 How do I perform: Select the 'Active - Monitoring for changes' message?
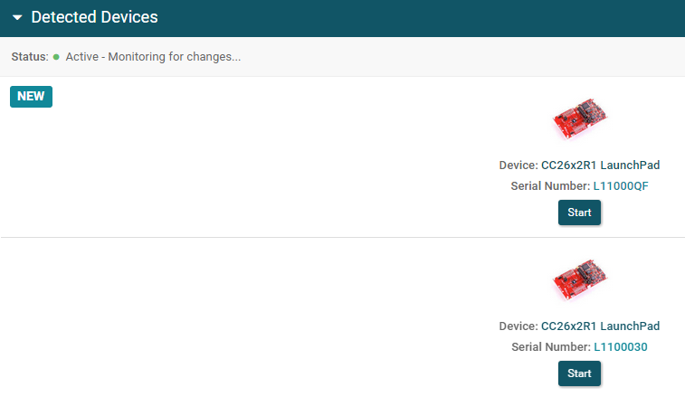point(153,57)
